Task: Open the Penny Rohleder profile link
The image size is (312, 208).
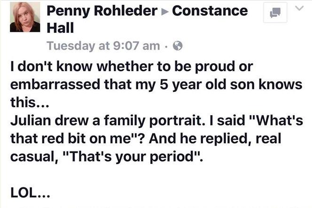Action: (102, 11)
